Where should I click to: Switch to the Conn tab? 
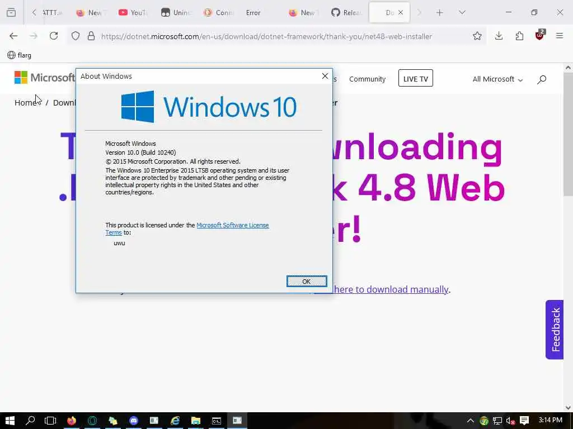pyautogui.click(x=219, y=13)
